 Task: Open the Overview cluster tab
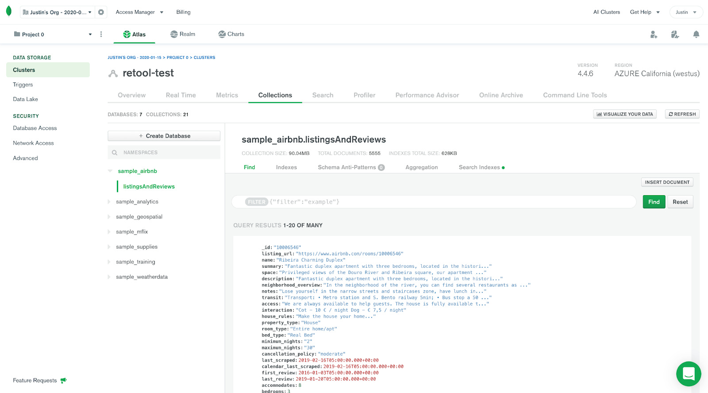tap(131, 95)
